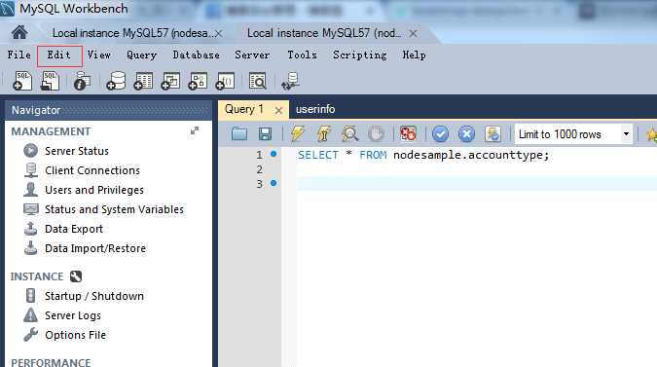Image resolution: width=657 pixels, height=367 pixels.
Task: Open the schema inspector info icon
Action: point(82,81)
